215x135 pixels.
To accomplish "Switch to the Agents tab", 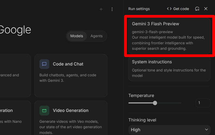I will [x=97, y=36].
